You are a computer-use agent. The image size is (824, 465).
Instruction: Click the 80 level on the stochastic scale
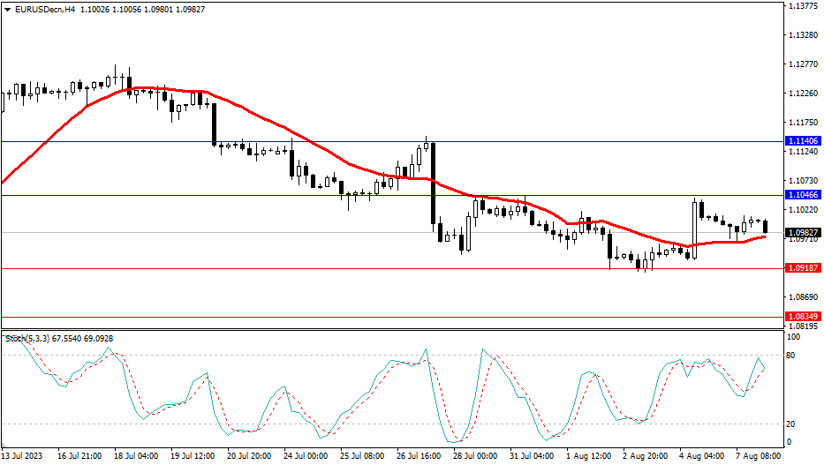[x=792, y=356]
